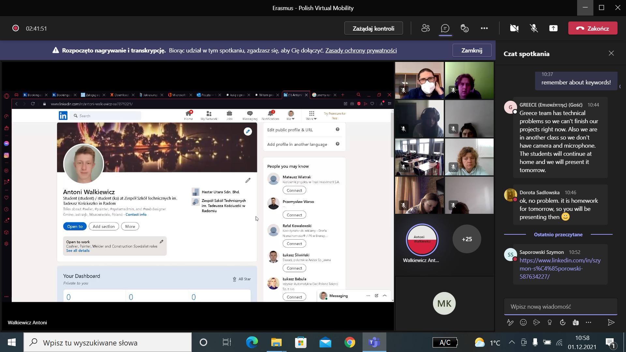Open LinkedIn Messaging tab
This screenshot has width=626, height=352.
coord(250,115)
